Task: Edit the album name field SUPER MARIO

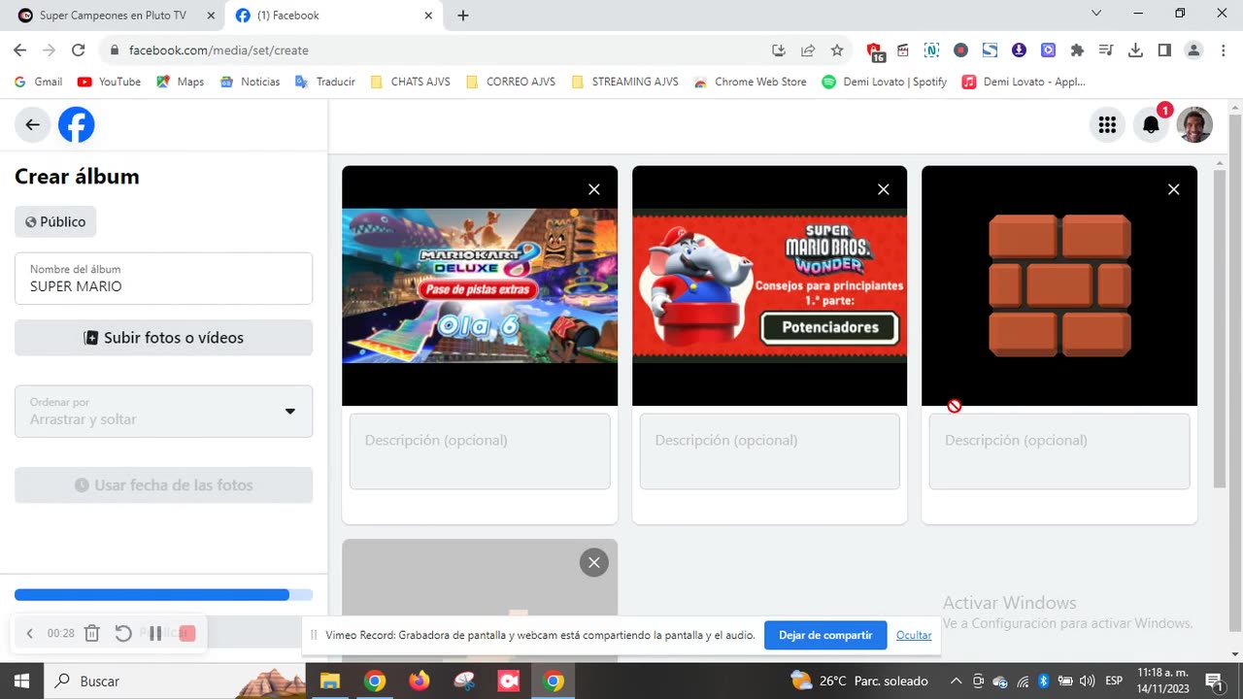Action: coord(163,279)
